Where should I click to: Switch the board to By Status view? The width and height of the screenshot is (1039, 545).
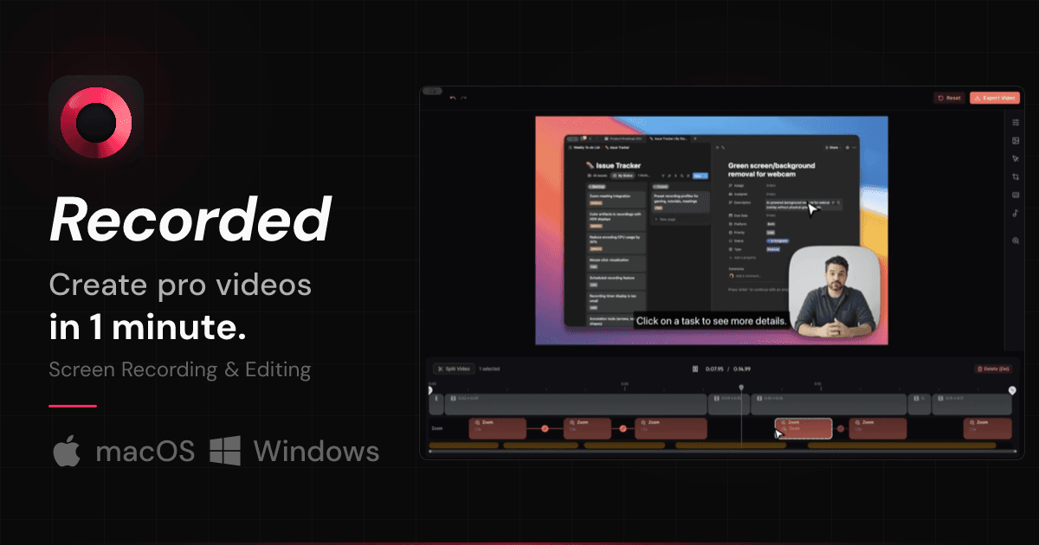click(x=623, y=176)
